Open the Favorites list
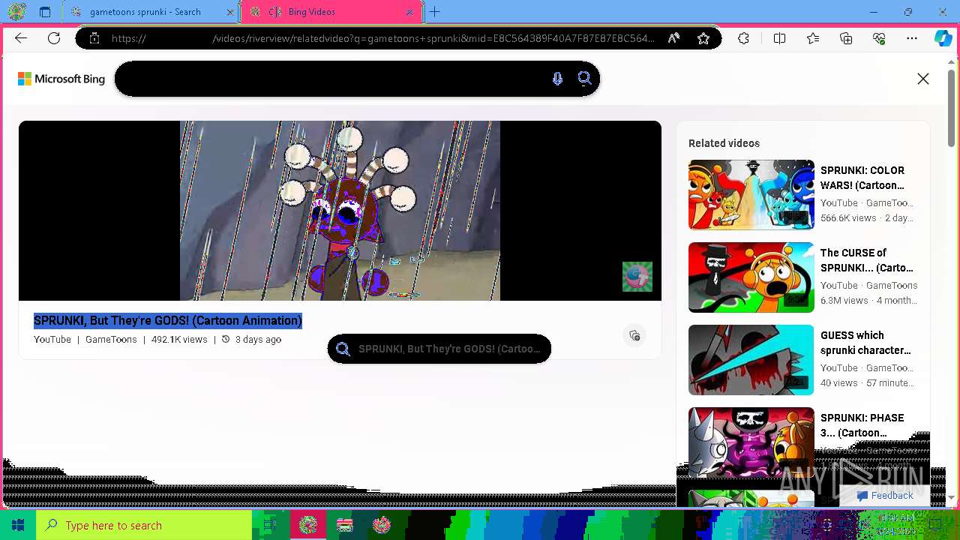 813,38
